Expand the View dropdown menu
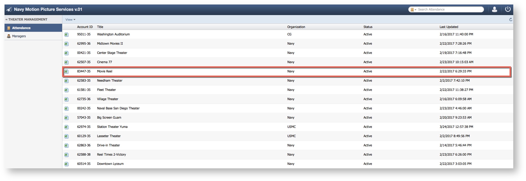The width and height of the screenshot is (526, 181). point(70,20)
